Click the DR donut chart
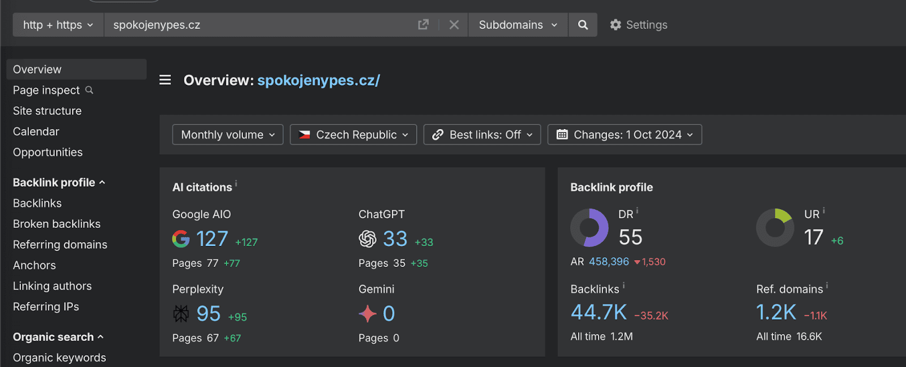The width and height of the screenshot is (906, 367). click(x=589, y=228)
